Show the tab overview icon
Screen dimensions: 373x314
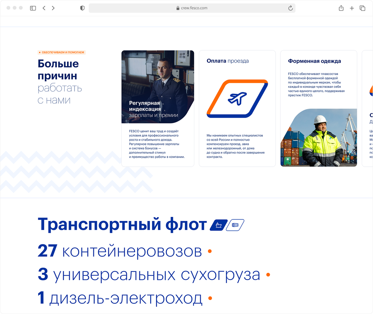362,8
